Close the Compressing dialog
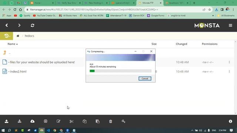The width and height of the screenshot is (237, 133). point(151,51)
